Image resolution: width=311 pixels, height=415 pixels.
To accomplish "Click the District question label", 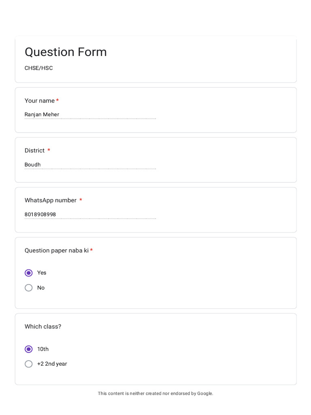I will click(x=35, y=150).
